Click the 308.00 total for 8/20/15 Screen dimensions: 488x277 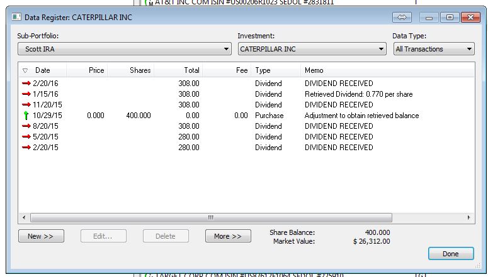[x=189, y=126]
